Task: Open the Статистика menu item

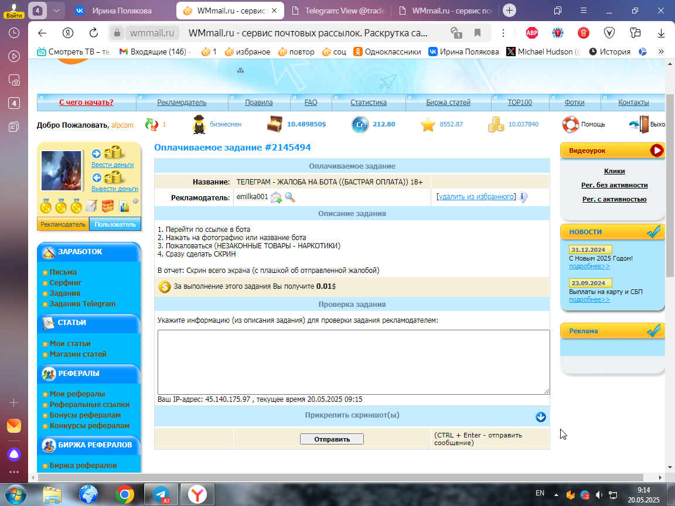Action: pos(369,102)
